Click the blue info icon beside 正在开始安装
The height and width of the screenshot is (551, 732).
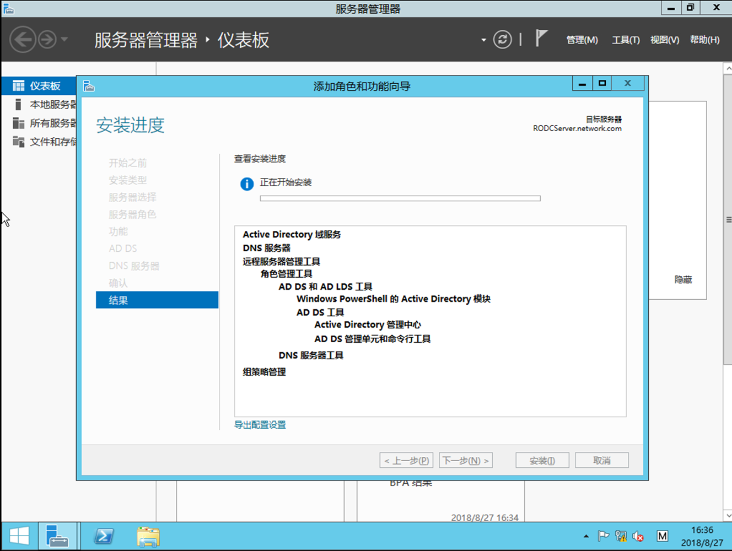coord(247,184)
